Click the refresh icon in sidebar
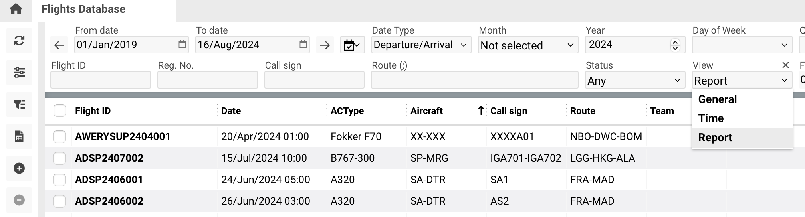 19,40
